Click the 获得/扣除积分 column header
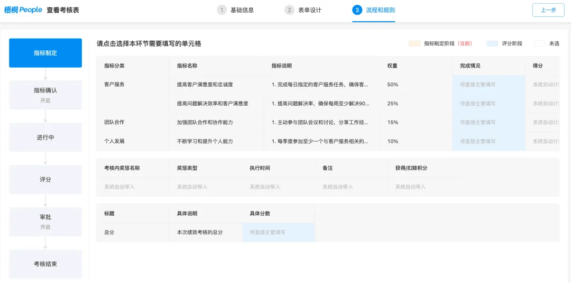 425,168
